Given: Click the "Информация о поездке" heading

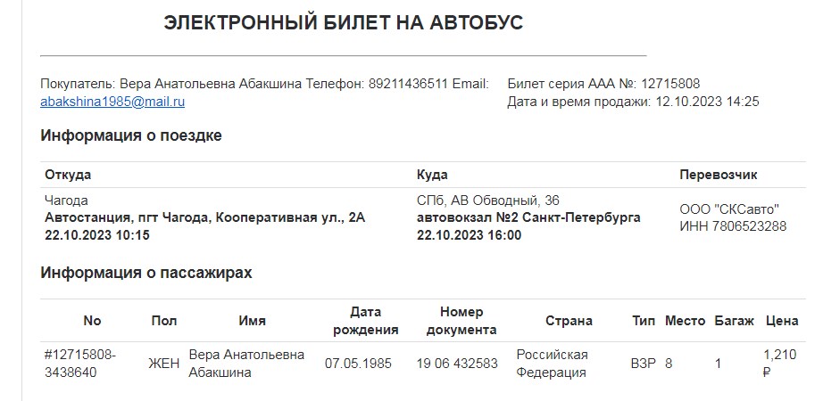Looking at the screenshot, I should pyautogui.click(x=131, y=135).
